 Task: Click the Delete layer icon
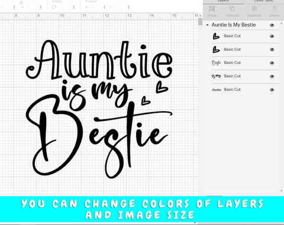tap(275, 9)
